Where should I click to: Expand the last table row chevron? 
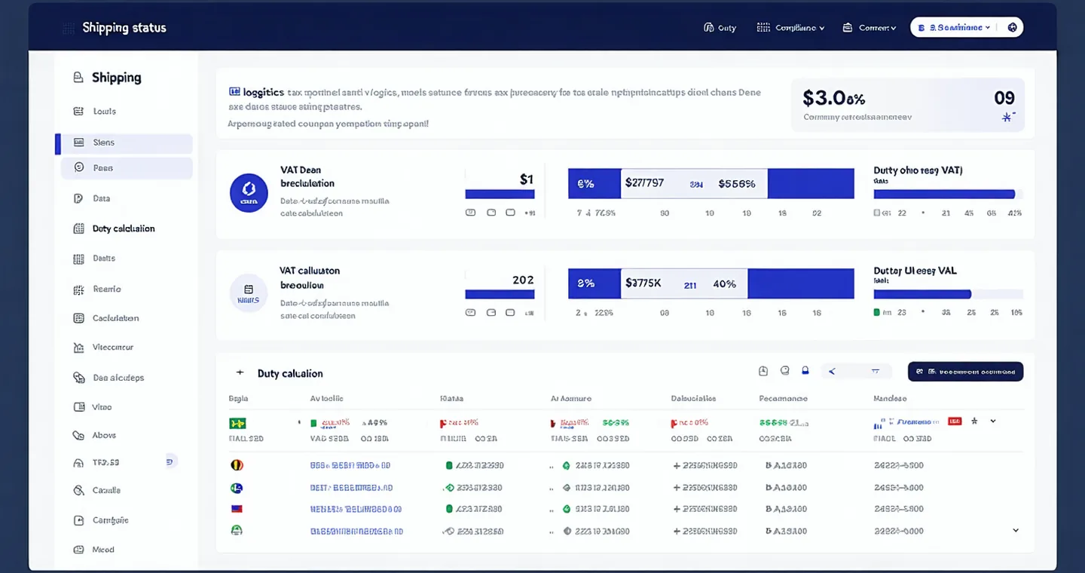pyautogui.click(x=1016, y=531)
